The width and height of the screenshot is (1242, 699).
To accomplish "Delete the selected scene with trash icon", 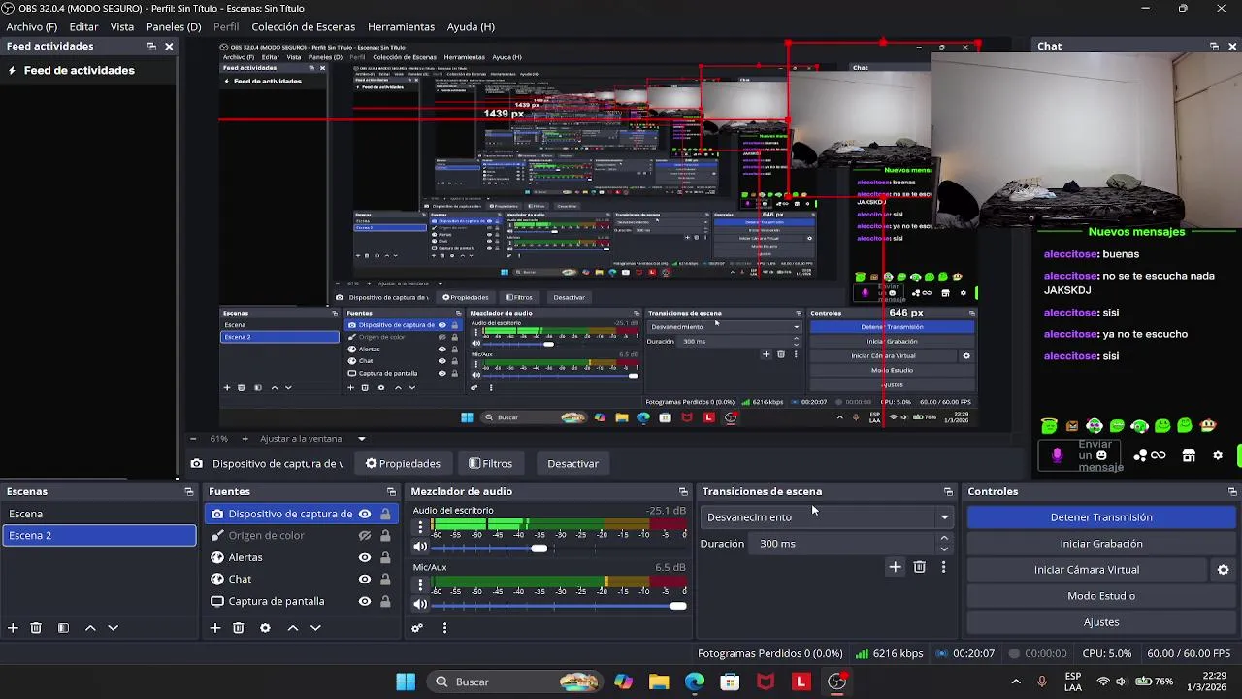I will tap(36, 628).
